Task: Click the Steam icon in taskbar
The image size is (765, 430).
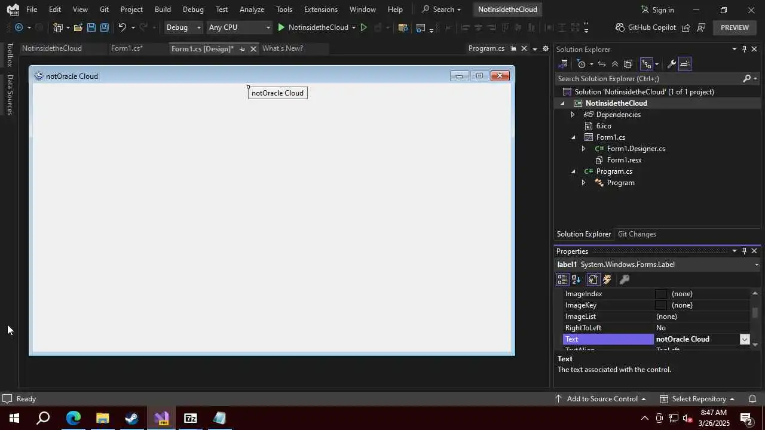Action: [131, 418]
